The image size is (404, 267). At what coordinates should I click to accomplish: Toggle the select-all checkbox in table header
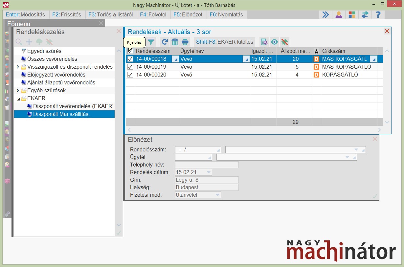130,51
